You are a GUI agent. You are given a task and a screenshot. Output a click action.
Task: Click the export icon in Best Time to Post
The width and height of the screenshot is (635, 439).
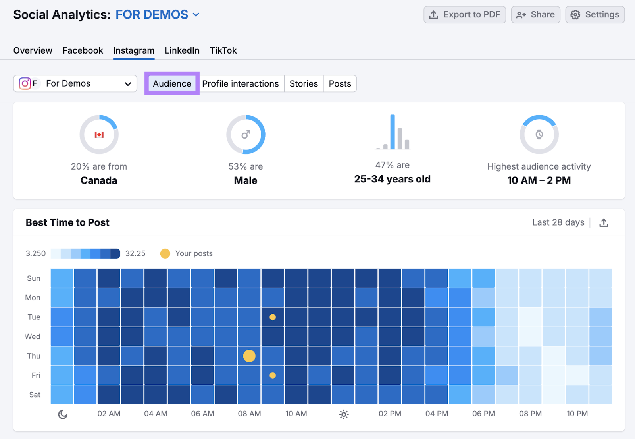point(604,222)
